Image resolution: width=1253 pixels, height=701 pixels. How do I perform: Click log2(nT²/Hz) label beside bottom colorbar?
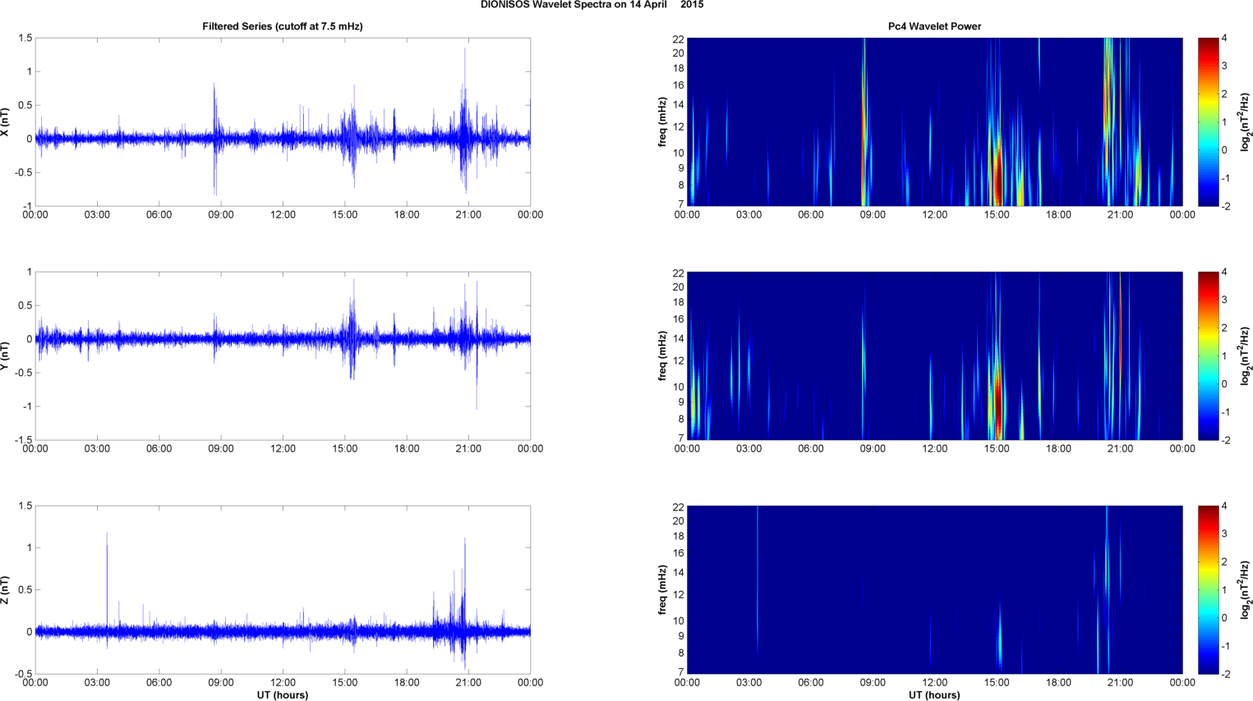(1246, 589)
